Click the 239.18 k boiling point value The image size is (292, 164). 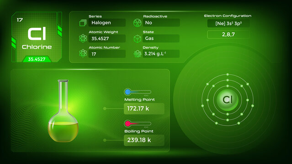pos(144,140)
